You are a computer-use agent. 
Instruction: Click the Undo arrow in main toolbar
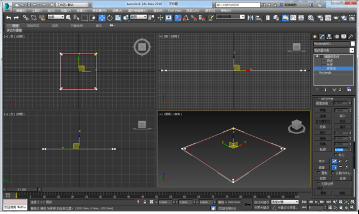(x=8, y=18)
